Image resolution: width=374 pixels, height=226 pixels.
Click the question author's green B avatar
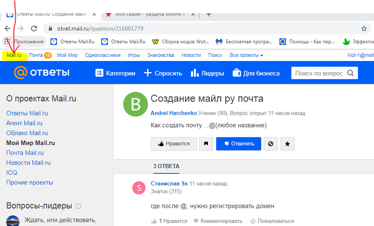pos(136,104)
